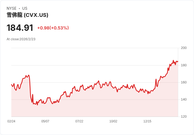The height and width of the screenshot is (135, 194).
Task: Click the 10/02 date label on x-axis
Action: pos(113,121)
